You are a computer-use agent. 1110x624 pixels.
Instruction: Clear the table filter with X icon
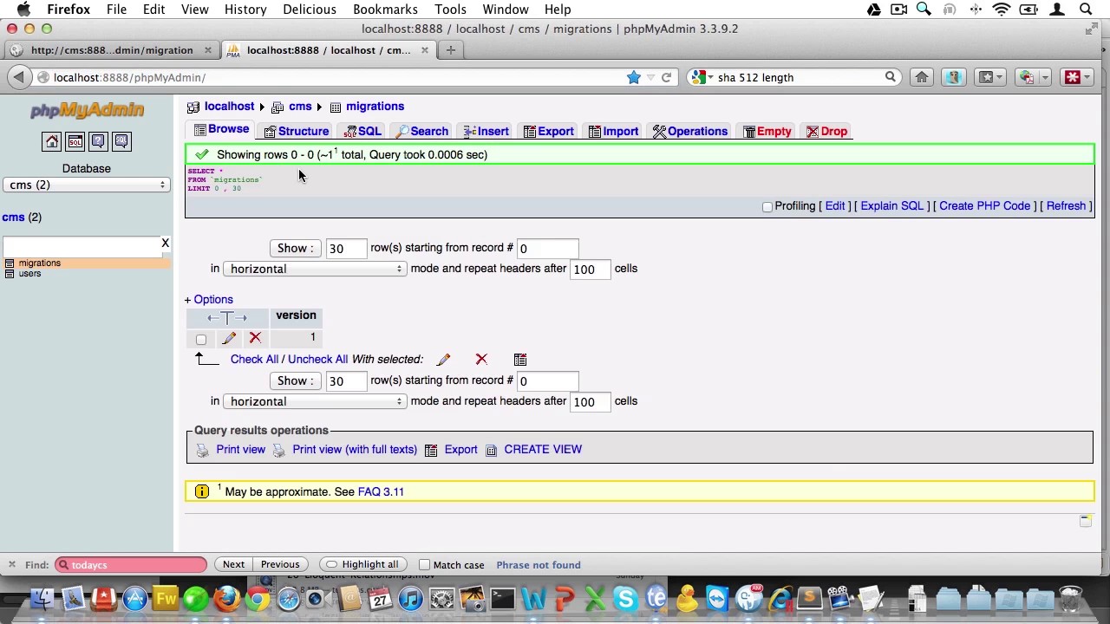click(165, 243)
